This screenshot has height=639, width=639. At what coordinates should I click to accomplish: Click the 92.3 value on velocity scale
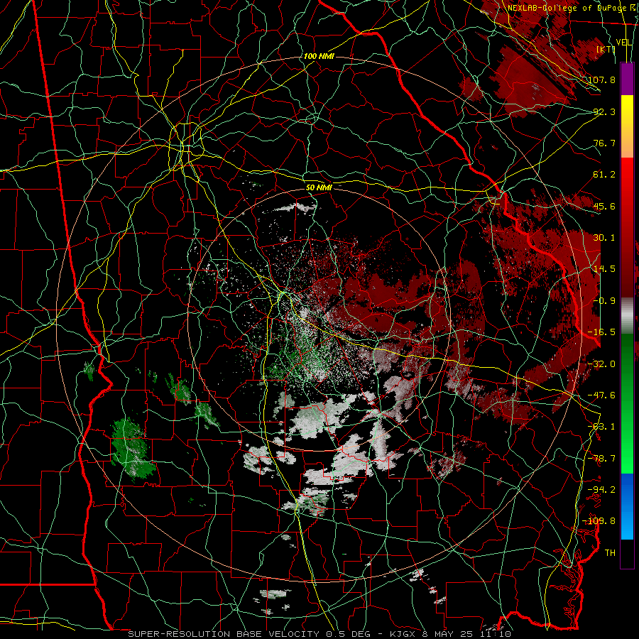click(x=604, y=111)
